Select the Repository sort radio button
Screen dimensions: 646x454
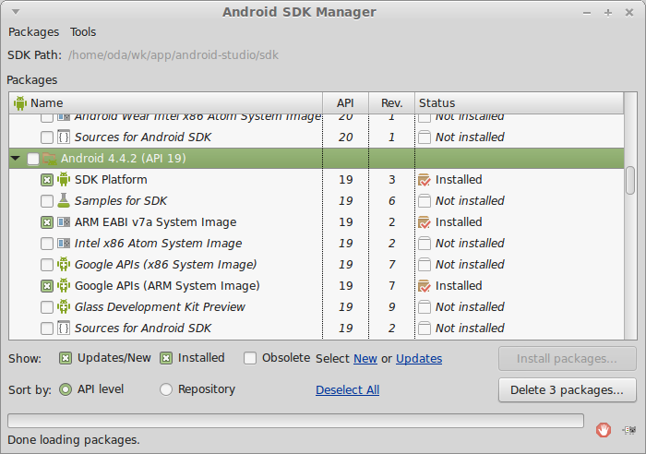pos(166,389)
